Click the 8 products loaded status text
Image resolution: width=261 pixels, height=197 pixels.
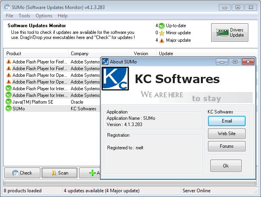click(x=23, y=191)
